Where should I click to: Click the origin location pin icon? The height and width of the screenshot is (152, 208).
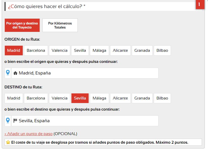pyautogui.click(x=8, y=73)
